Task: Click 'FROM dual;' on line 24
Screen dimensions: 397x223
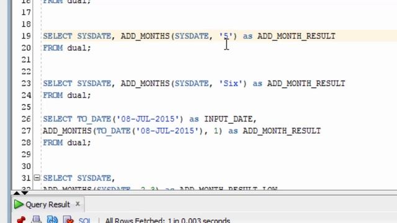Action: click(x=67, y=95)
